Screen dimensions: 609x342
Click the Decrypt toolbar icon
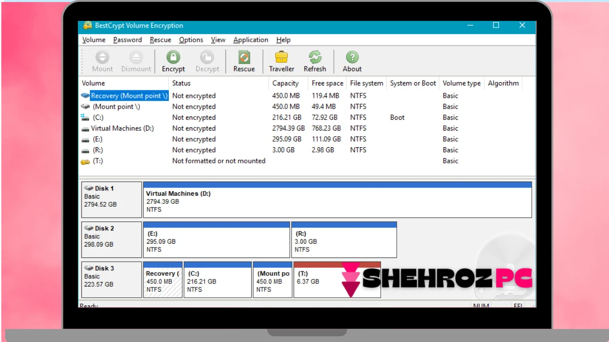tap(207, 57)
